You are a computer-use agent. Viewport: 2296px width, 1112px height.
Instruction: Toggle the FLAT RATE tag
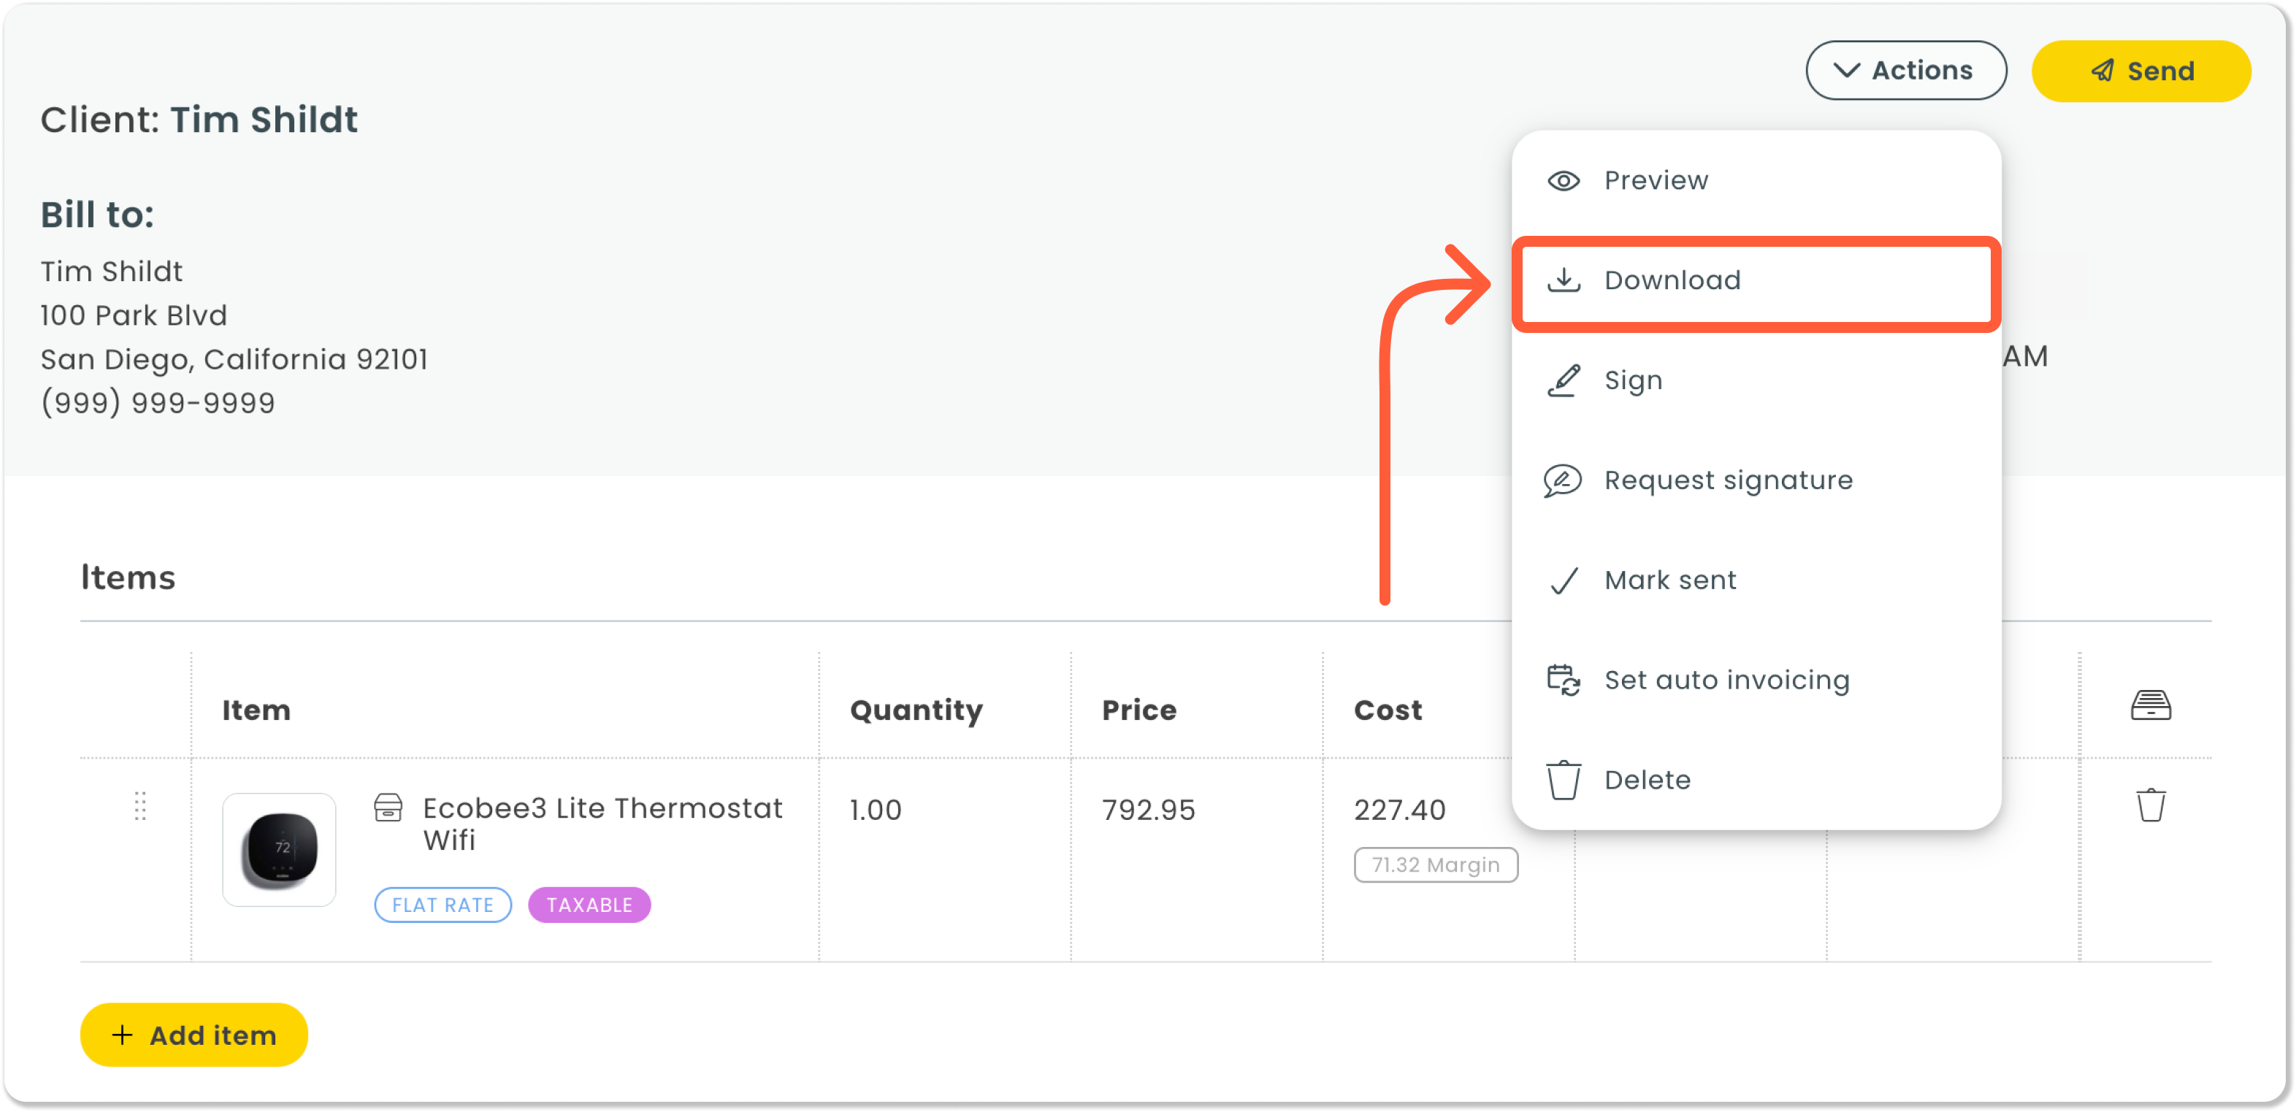443,905
